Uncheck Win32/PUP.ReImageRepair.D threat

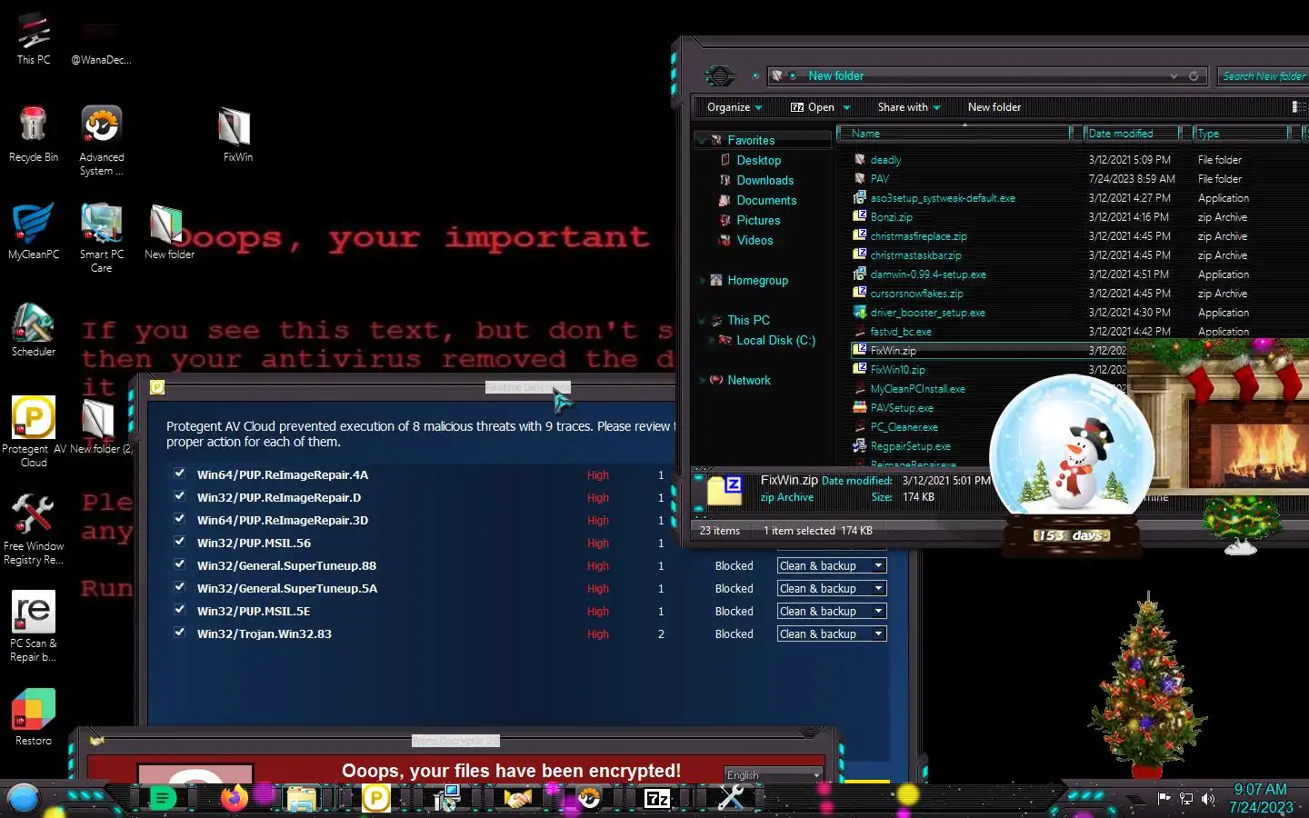179,496
